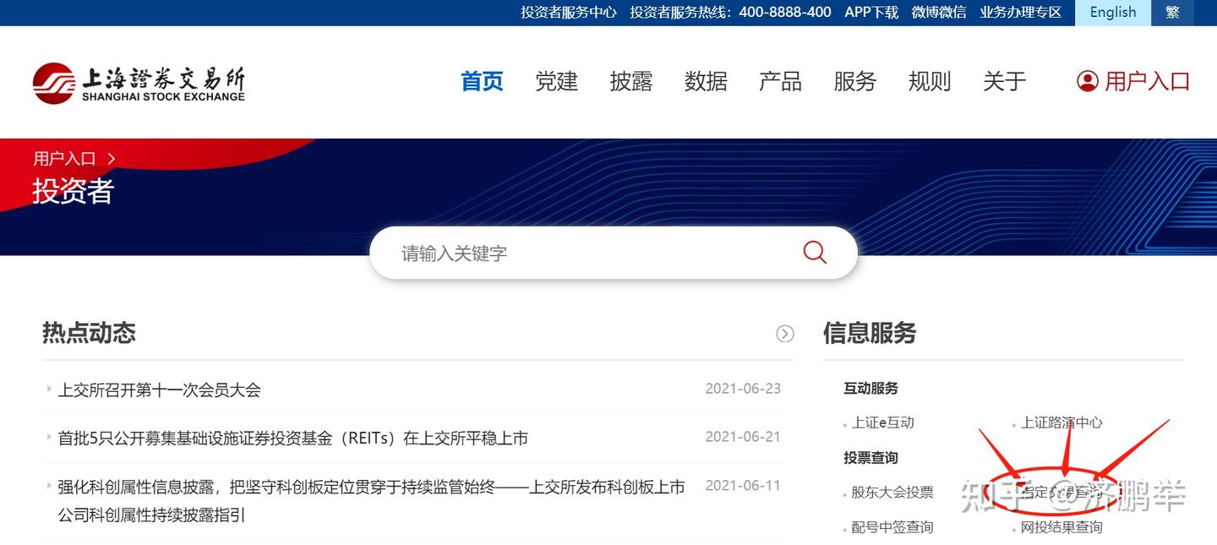Open the 产品 navigation dropdown

tap(780, 81)
